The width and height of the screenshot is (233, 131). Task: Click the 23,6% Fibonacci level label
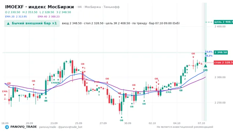[x=209, y=52]
